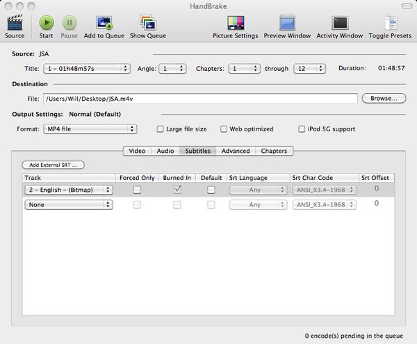Open the Title dropdown 1 - 01h48m57s
This screenshot has height=344, width=417.
click(x=87, y=69)
